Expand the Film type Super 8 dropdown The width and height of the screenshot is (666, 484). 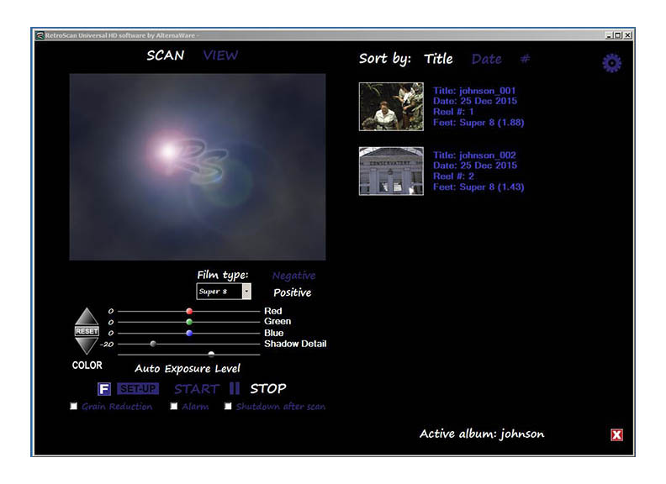[246, 292]
